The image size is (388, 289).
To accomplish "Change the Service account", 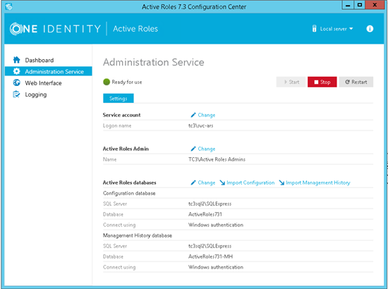I will (206, 115).
